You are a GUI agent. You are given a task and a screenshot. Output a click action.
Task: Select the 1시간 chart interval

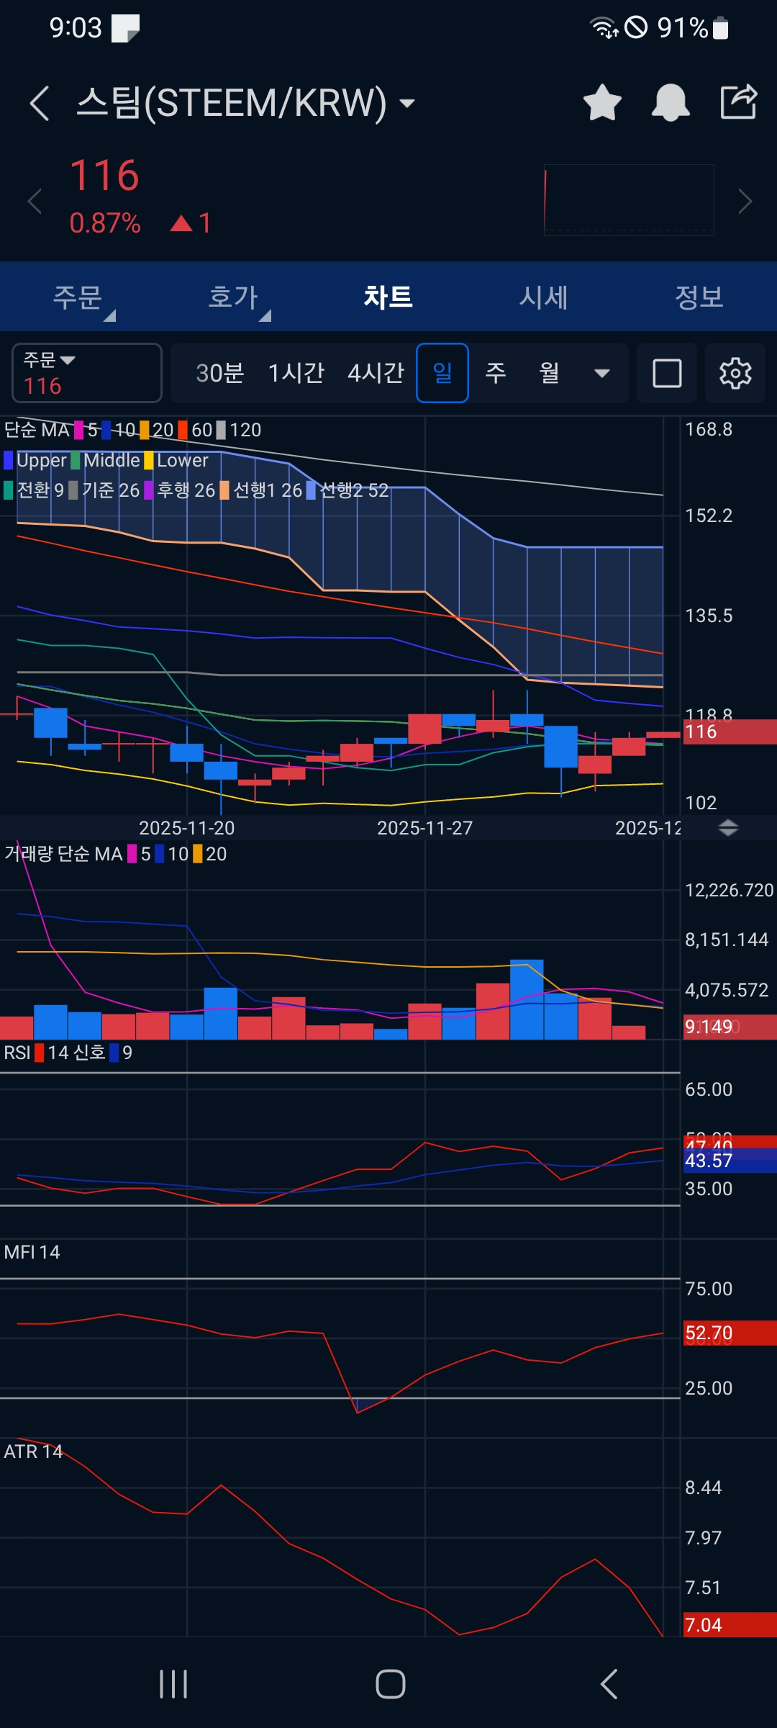[296, 373]
